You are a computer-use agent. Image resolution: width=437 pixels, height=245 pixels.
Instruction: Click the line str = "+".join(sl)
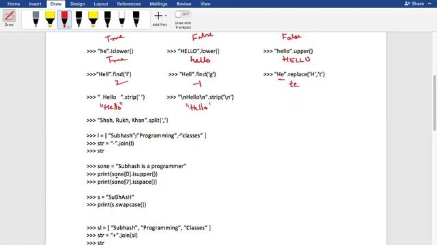(x=112, y=235)
